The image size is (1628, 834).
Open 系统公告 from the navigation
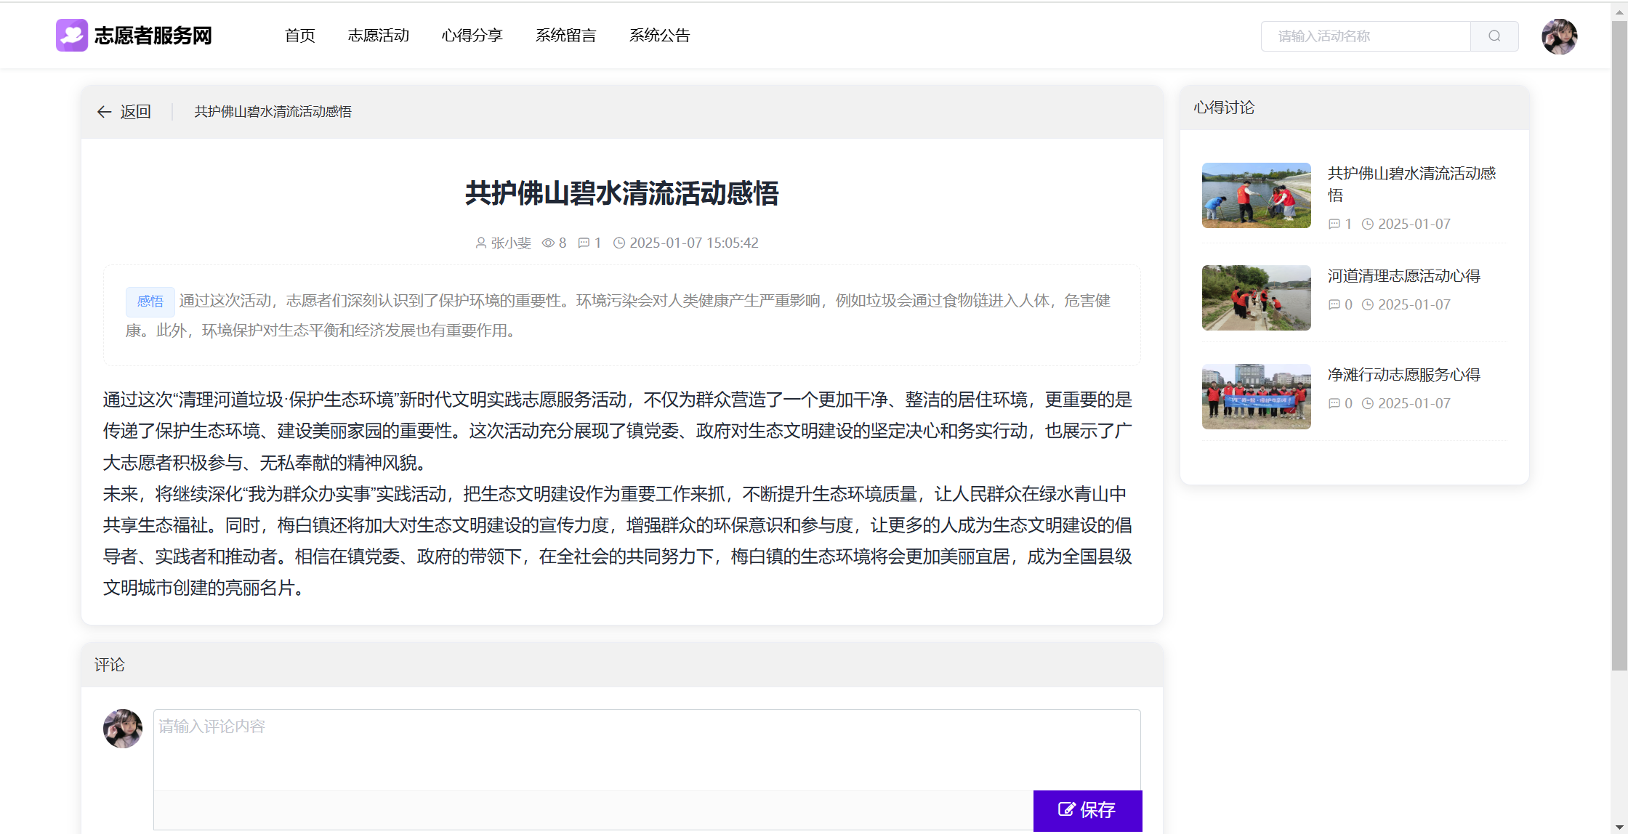pos(659,36)
